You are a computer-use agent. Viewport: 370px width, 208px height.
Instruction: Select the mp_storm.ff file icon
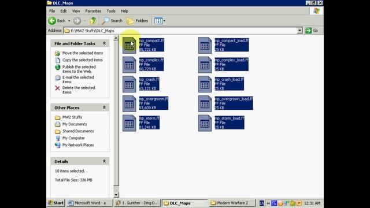click(129, 123)
